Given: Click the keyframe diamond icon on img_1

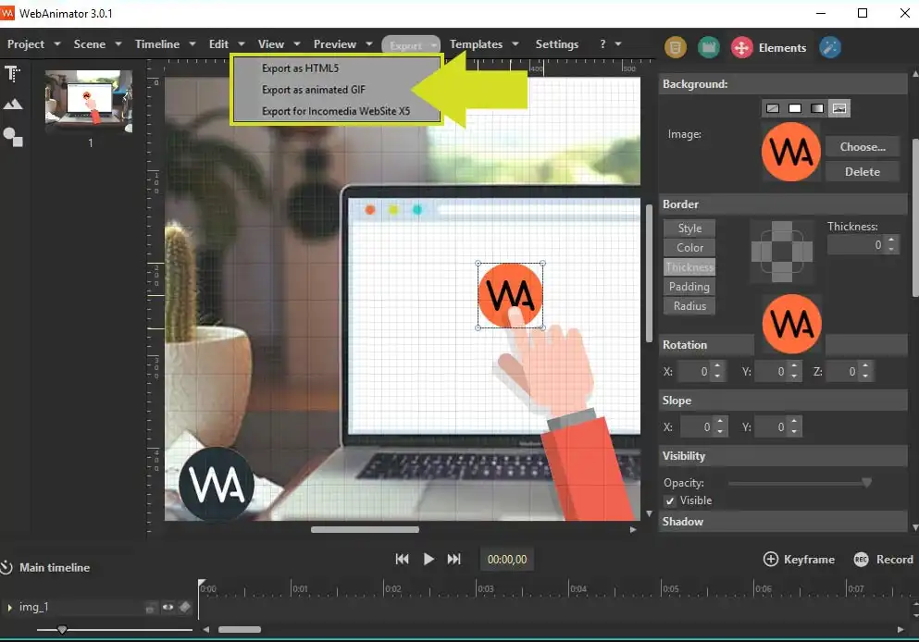Looking at the screenshot, I should click(x=185, y=608).
